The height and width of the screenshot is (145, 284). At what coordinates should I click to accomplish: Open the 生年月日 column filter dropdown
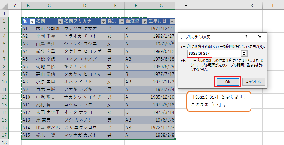[x=172, y=22]
